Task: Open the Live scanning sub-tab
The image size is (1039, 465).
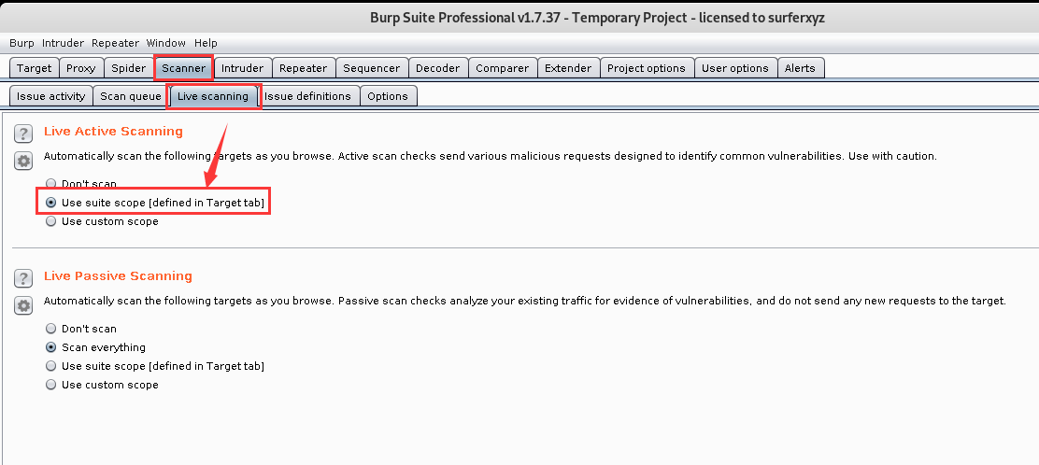Action: coord(213,96)
